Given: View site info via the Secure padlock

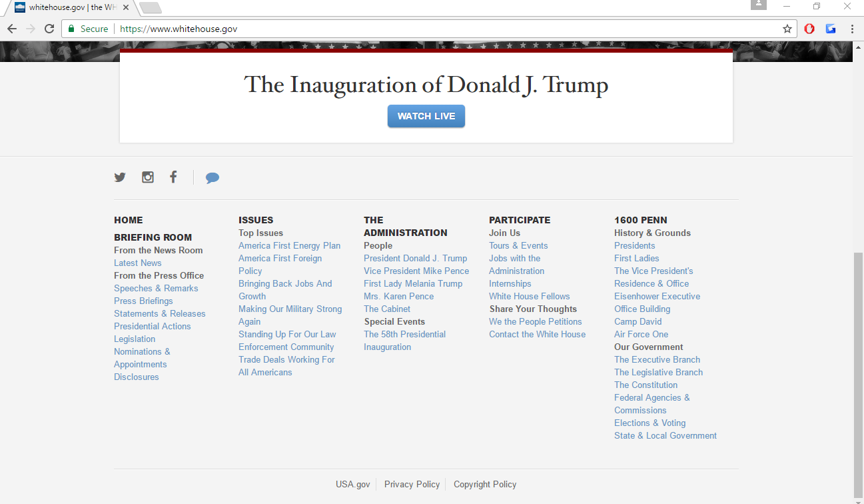Looking at the screenshot, I should click(x=87, y=29).
